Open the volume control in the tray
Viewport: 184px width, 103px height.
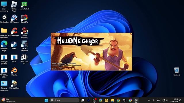click(167, 100)
